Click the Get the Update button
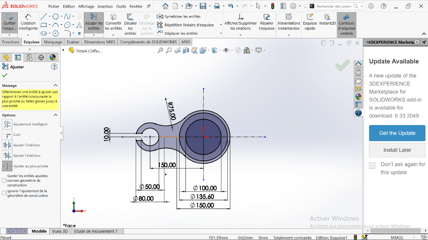 397,133
